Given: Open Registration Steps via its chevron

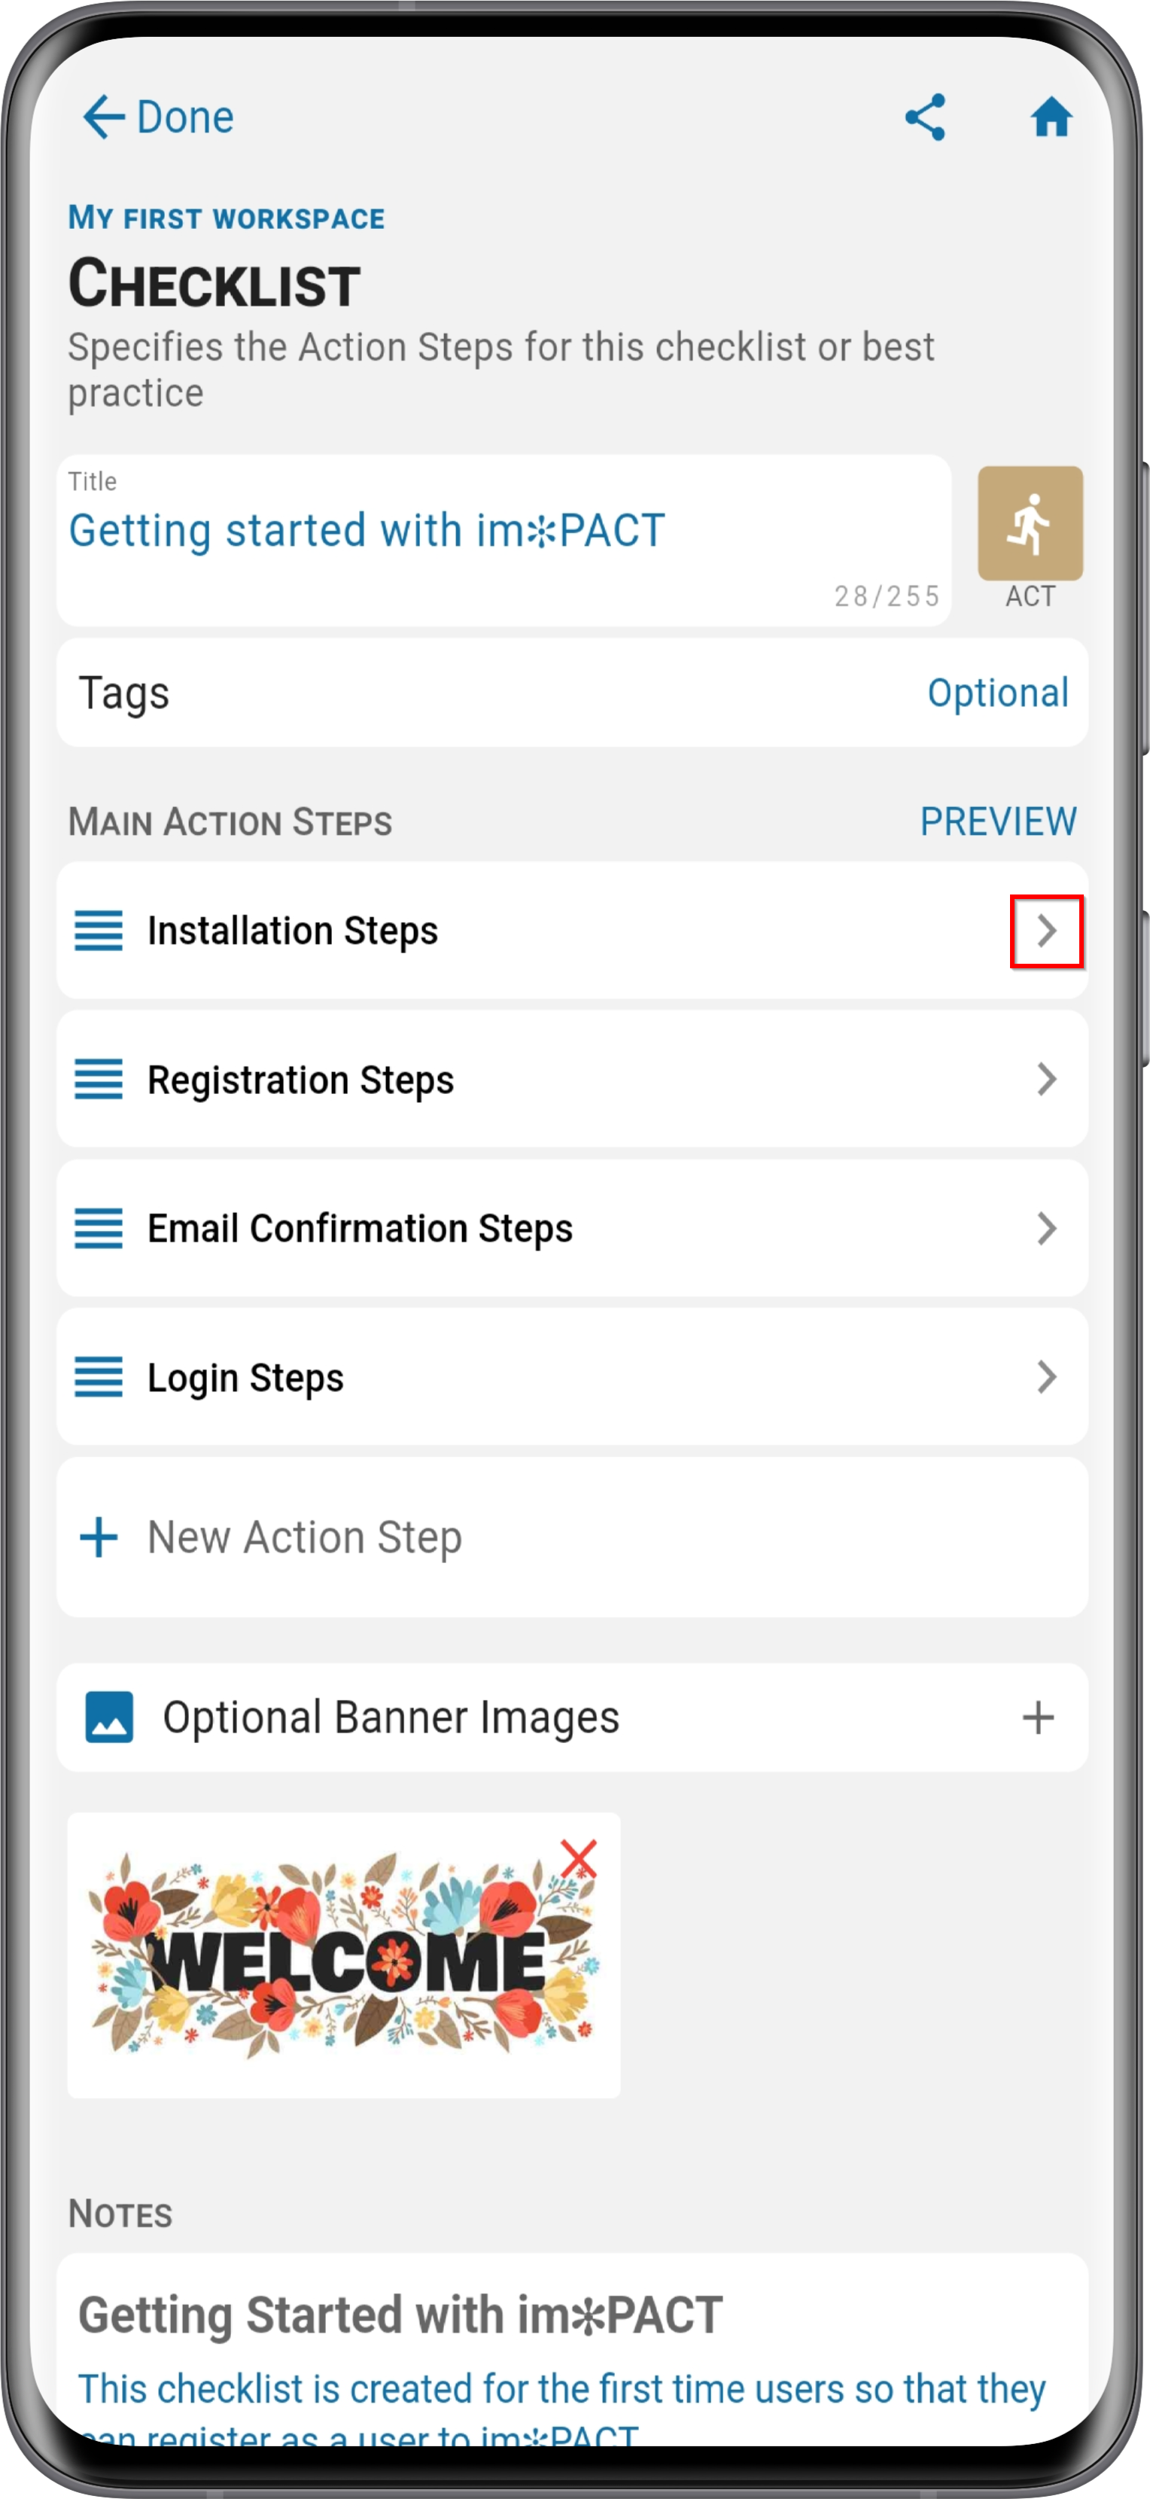Looking at the screenshot, I should [1046, 1079].
